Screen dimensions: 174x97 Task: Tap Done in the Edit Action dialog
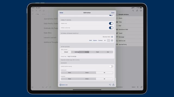[x=61, y=13]
